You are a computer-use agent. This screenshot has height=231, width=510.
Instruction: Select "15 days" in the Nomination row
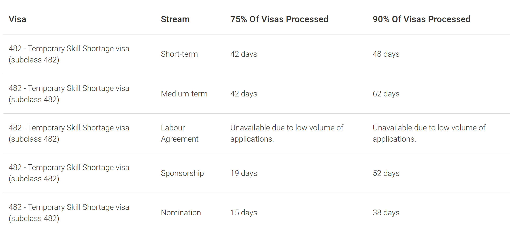point(243,213)
